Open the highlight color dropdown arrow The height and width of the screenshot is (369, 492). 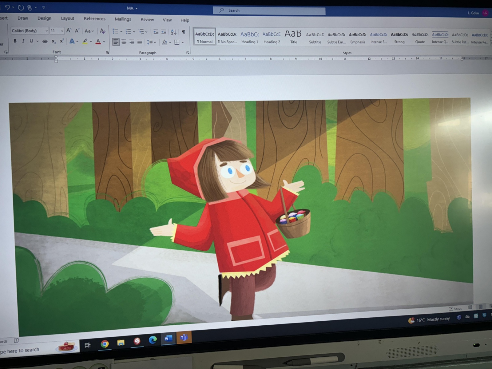point(91,41)
